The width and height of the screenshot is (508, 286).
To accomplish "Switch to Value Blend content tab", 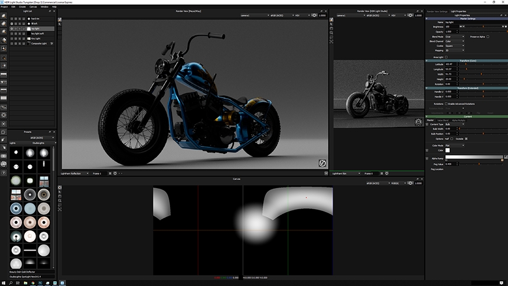I will tap(442, 121).
